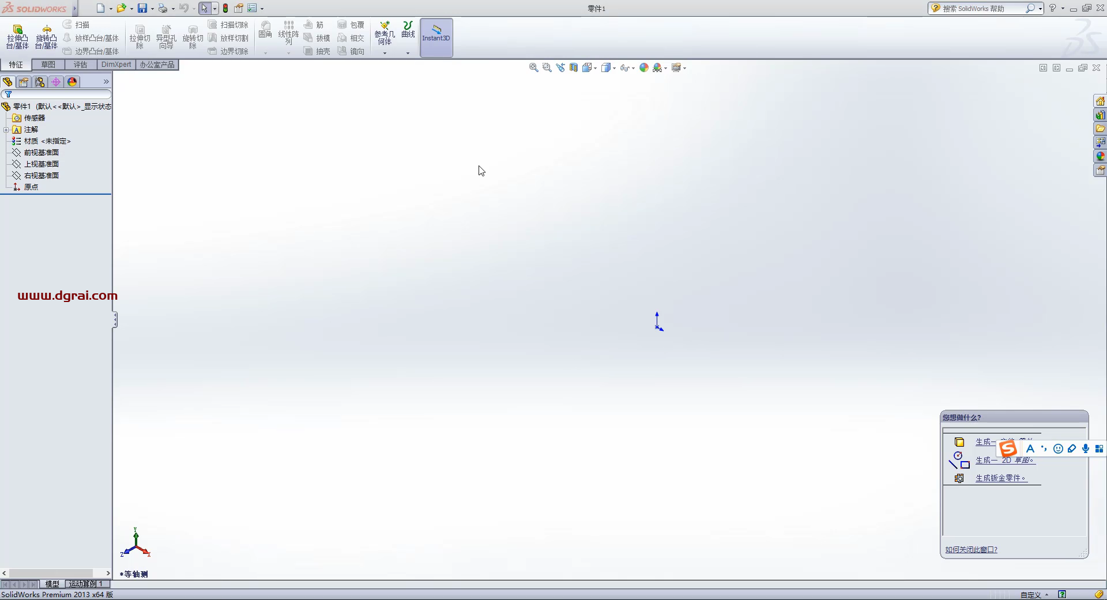
Task: Click the Mirror (镜向) feature
Action: point(351,51)
